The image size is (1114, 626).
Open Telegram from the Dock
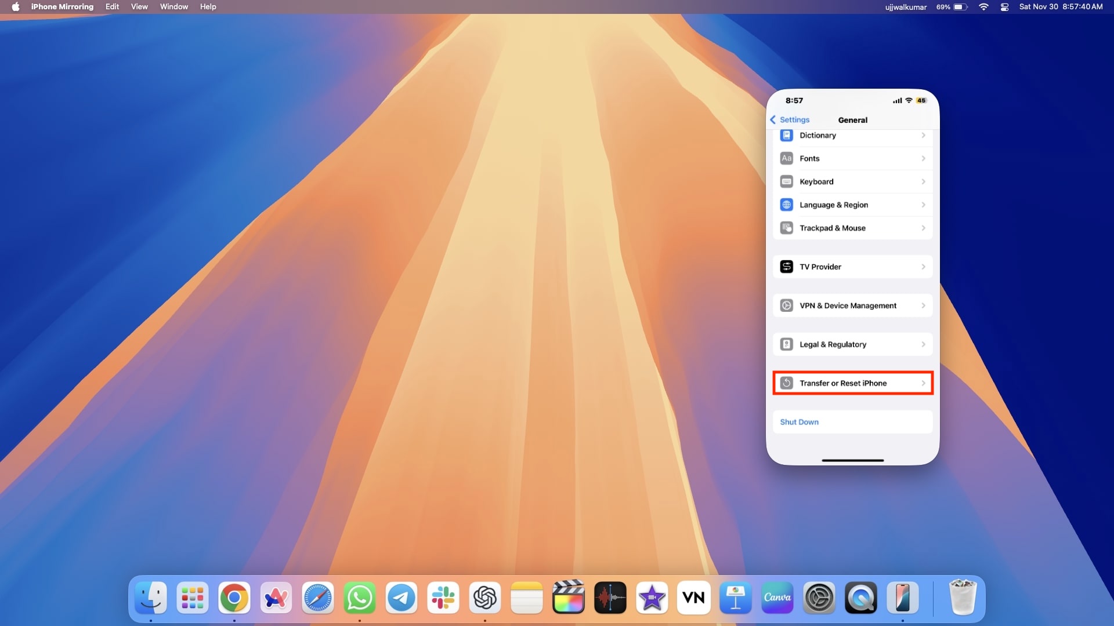[402, 598]
